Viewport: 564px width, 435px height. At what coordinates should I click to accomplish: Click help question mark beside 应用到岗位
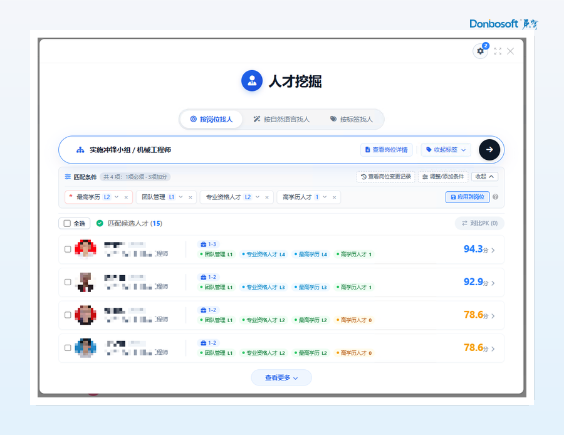click(x=495, y=197)
